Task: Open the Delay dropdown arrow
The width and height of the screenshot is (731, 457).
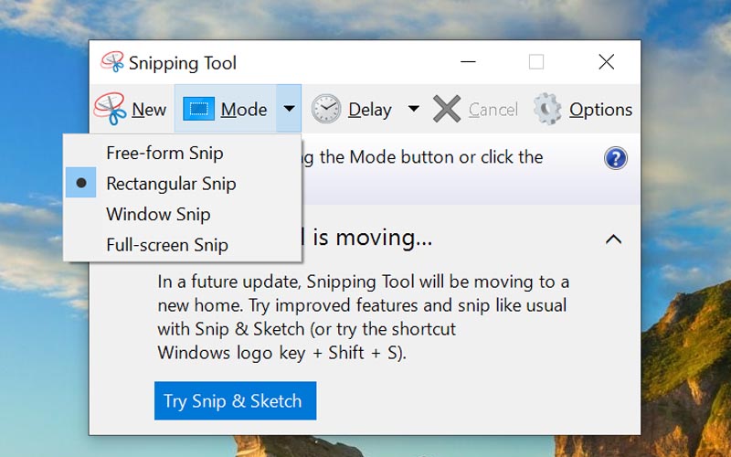Action: tap(413, 109)
